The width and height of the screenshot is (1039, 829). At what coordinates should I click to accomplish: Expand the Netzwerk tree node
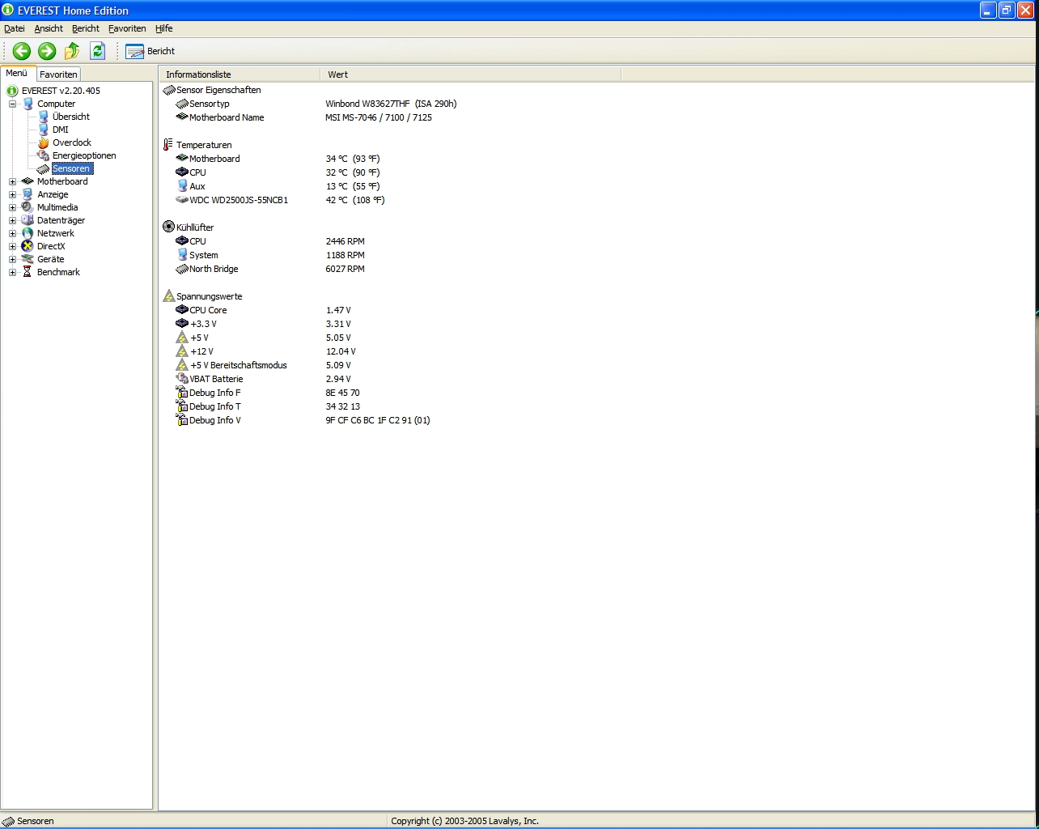click(12, 233)
